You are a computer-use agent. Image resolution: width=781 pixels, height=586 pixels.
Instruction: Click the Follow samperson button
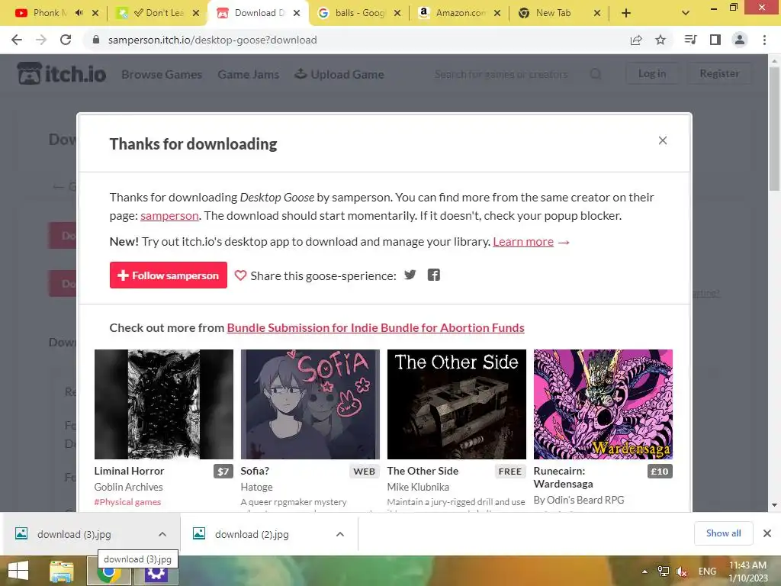point(169,275)
